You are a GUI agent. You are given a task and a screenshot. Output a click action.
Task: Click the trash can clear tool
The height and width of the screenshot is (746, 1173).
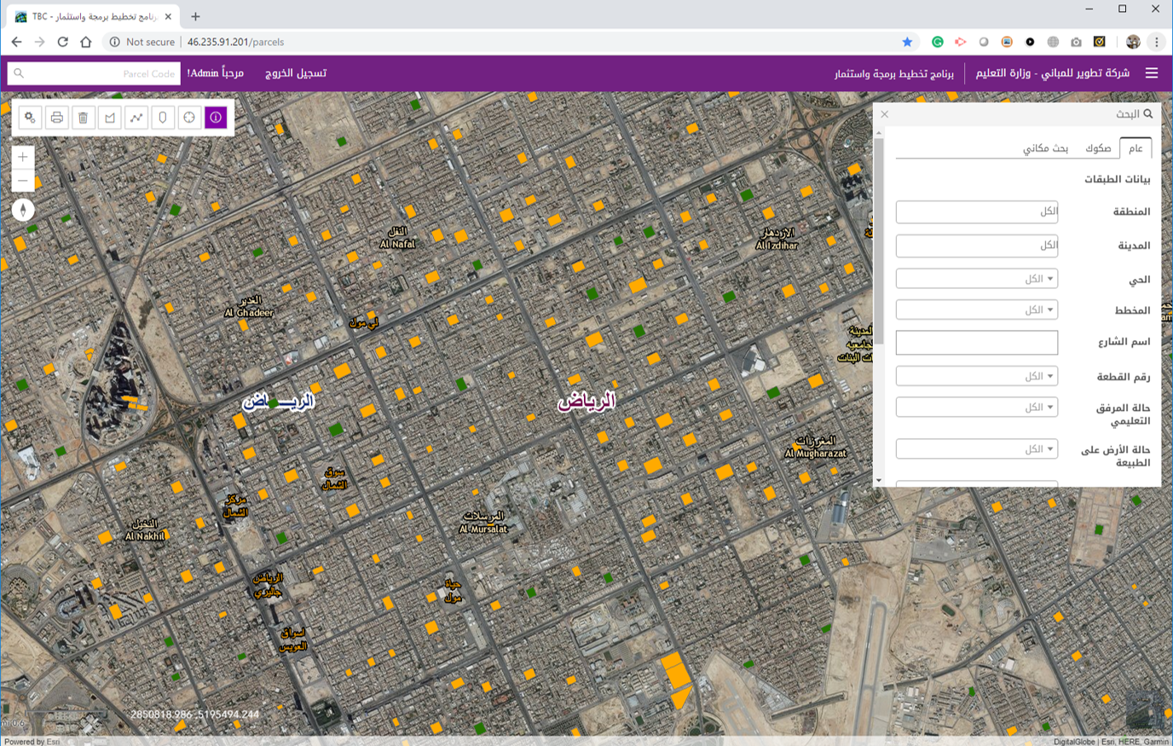click(83, 118)
